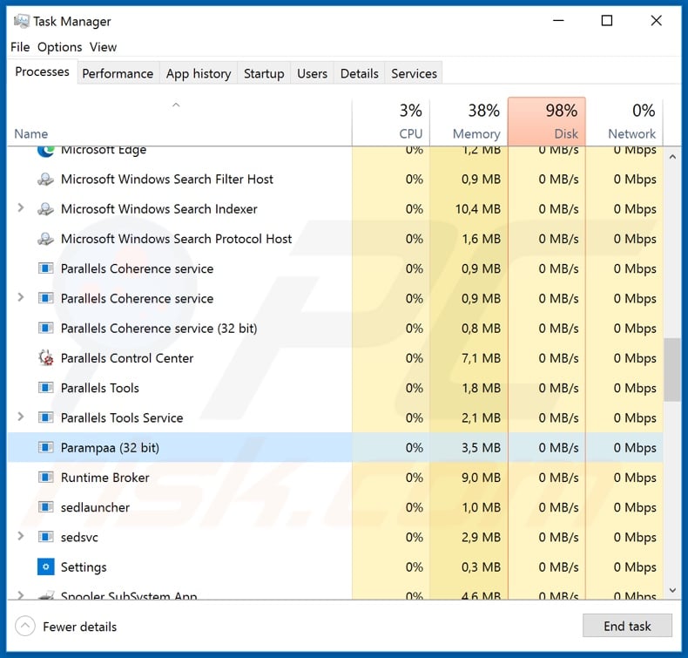Click the scrollbar up arrow
This screenshot has width=688, height=658.
(672, 157)
